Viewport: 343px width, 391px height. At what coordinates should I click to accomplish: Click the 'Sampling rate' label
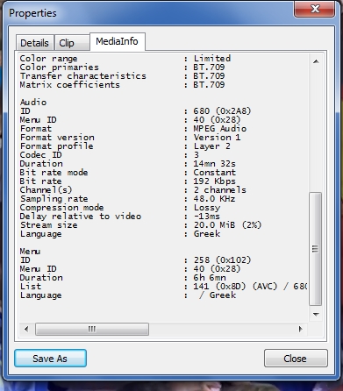[x=54, y=199]
